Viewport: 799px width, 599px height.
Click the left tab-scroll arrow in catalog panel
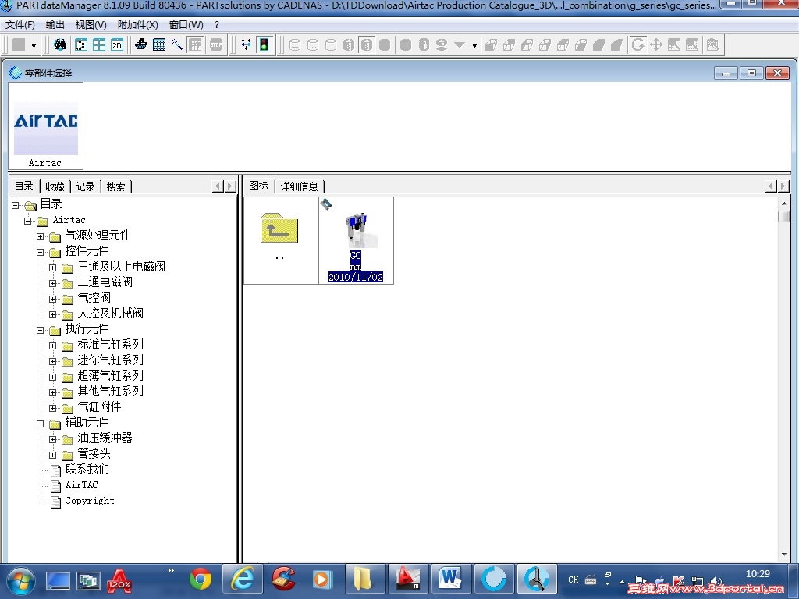point(218,186)
